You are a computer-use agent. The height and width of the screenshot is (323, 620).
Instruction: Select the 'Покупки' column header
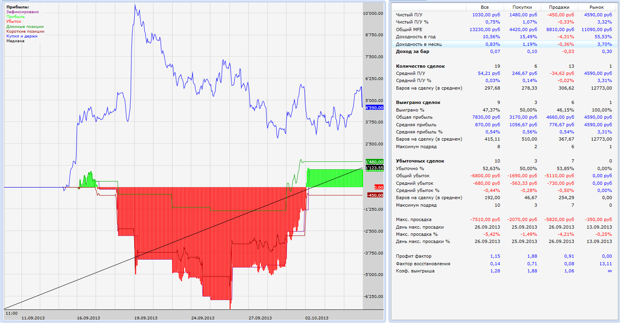click(522, 7)
